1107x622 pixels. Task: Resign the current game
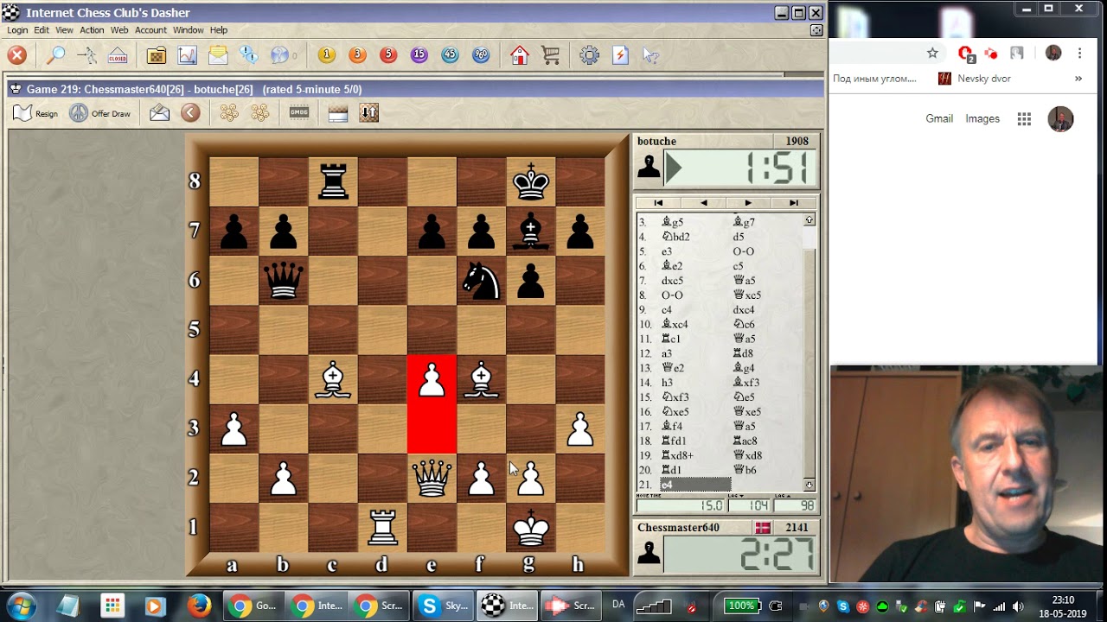coord(35,113)
